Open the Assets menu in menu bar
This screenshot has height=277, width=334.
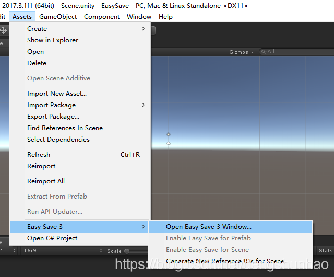coord(22,17)
